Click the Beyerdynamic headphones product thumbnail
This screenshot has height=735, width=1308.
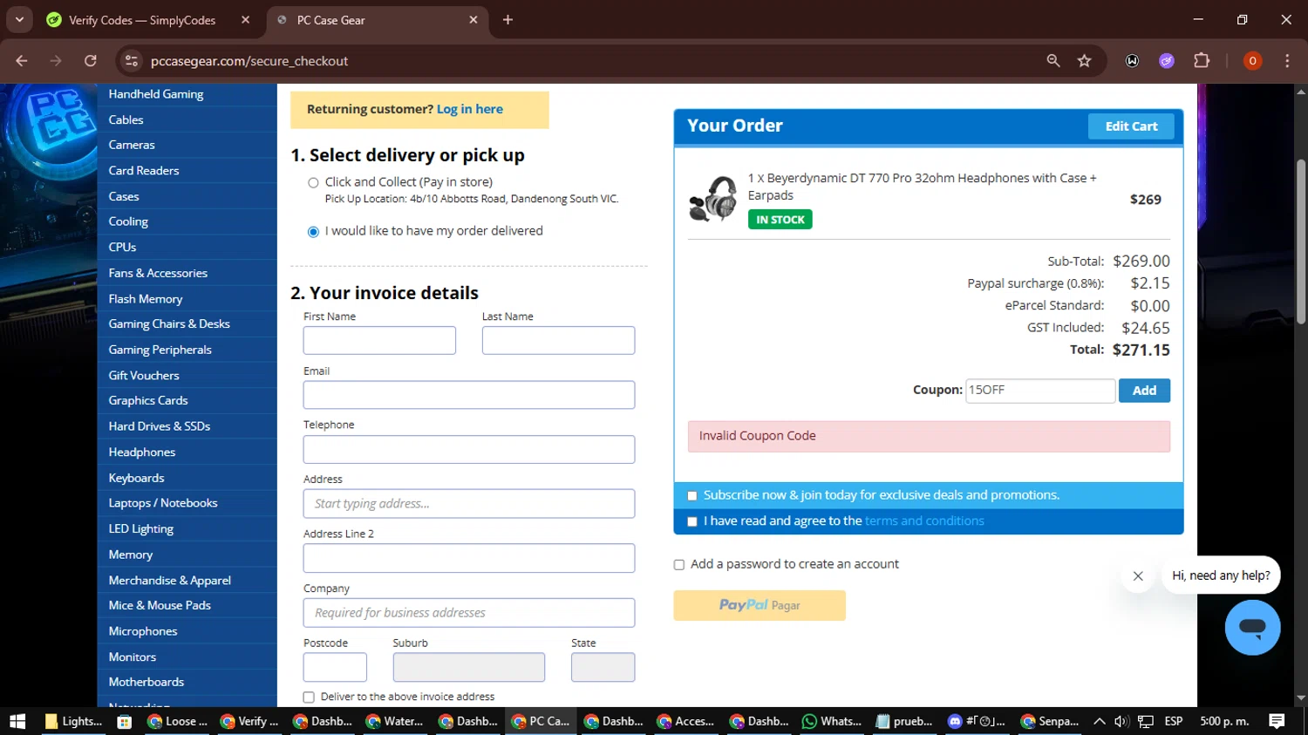[x=713, y=199]
